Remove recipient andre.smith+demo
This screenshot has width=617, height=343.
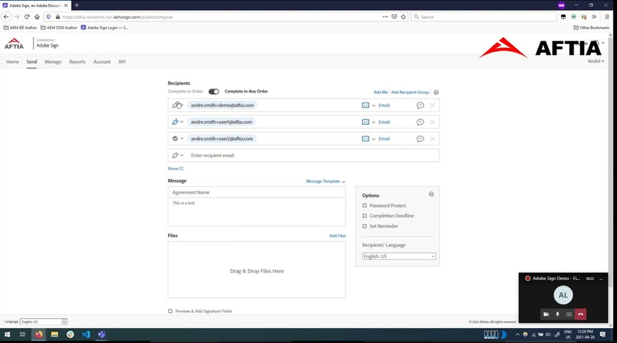433,105
